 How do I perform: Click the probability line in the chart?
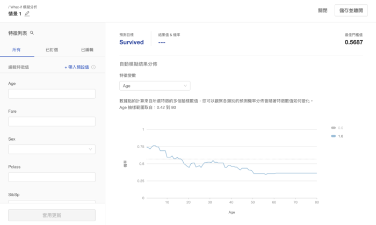coord(215,163)
